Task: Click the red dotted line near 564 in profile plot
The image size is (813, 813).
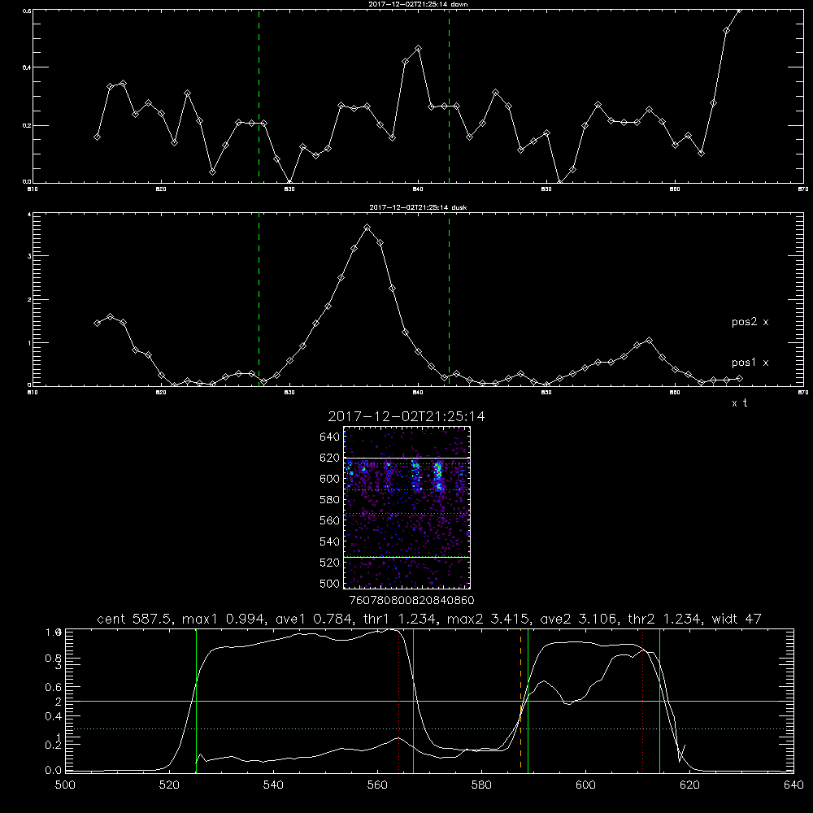Action: 398,700
